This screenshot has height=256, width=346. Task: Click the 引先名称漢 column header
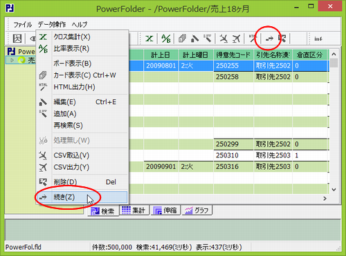273,55
